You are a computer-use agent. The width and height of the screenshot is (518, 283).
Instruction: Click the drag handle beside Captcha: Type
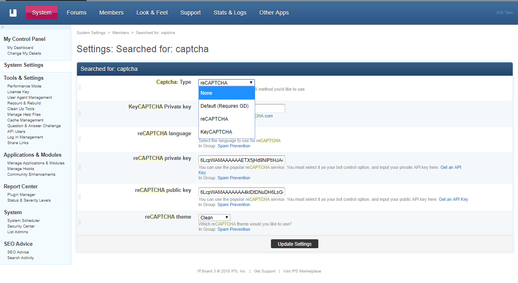[x=79, y=87]
